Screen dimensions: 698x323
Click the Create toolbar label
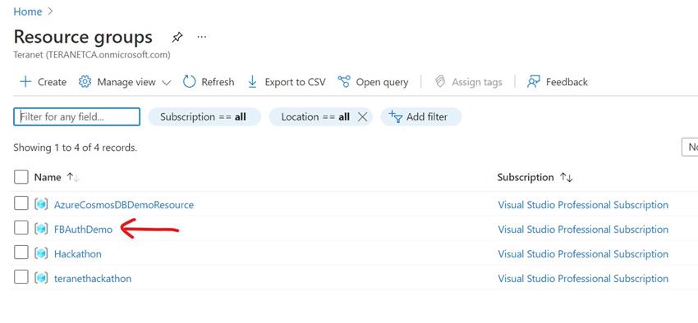click(52, 82)
